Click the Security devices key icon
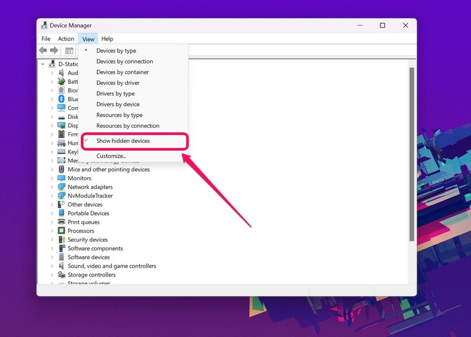471x337 pixels. click(x=61, y=240)
